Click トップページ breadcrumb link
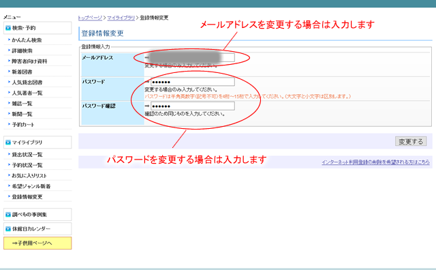 [90, 18]
